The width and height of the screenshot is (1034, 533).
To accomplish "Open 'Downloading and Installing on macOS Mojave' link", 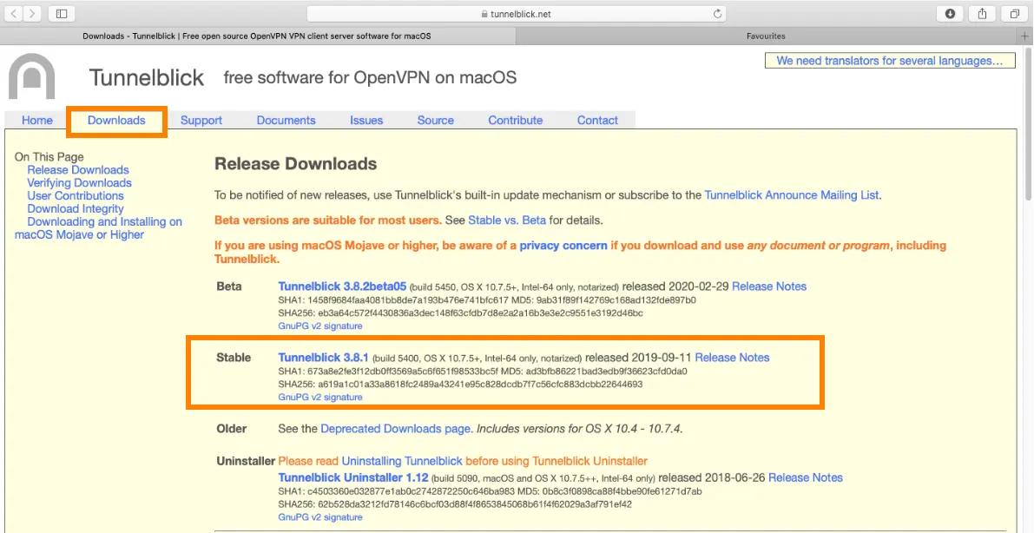I will (x=98, y=228).
